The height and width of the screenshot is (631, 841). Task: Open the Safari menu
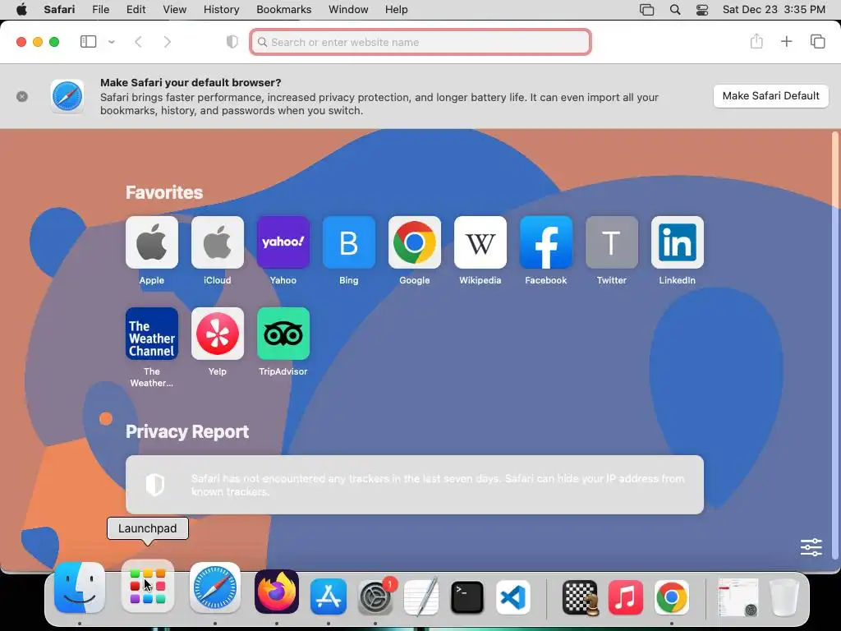[59, 10]
